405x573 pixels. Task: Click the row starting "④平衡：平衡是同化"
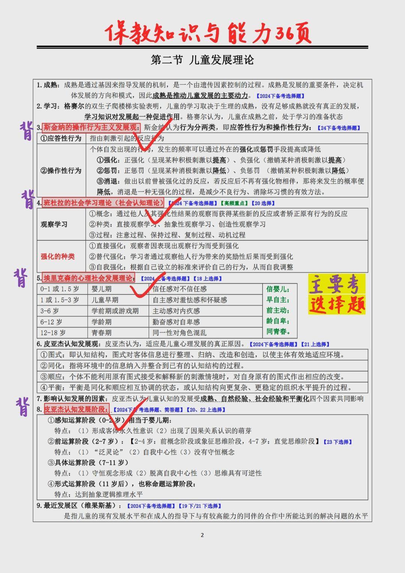pos(202,387)
